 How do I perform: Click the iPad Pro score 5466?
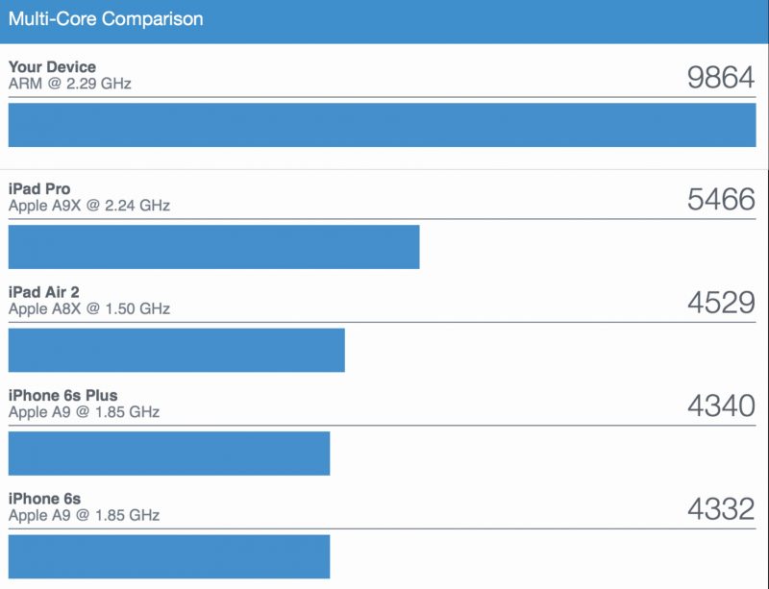(720, 199)
